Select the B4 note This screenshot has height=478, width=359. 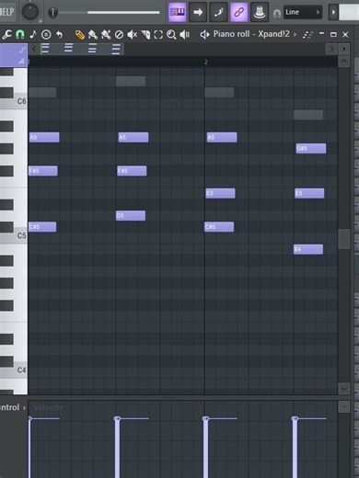pyautogui.click(x=308, y=249)
